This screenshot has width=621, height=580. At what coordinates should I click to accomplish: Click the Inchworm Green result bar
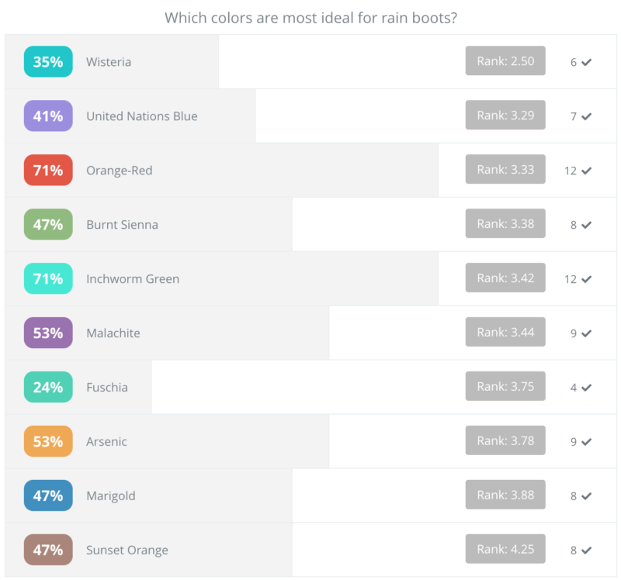click(x=310, y=279)
